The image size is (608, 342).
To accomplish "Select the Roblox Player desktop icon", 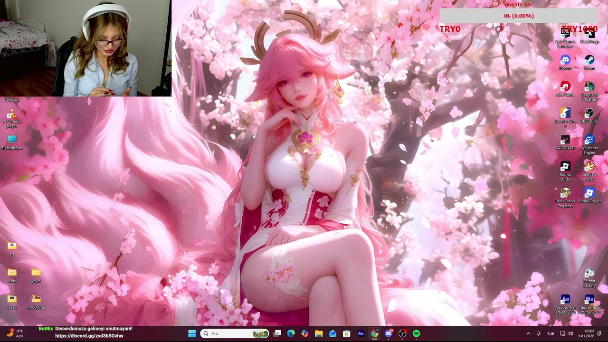I will (589, 195).
